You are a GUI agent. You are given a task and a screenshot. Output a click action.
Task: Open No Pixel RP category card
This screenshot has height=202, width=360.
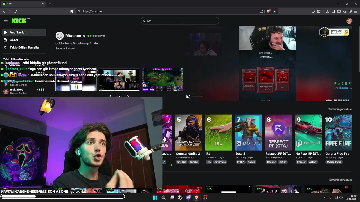pos(308,132)
